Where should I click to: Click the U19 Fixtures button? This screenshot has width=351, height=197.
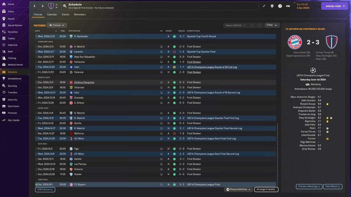pyautogui.click(x=45, y=189)
